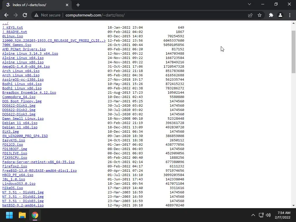Download EN_WIN2000_PRO_SP4.ISO

[x=25, y=136]
